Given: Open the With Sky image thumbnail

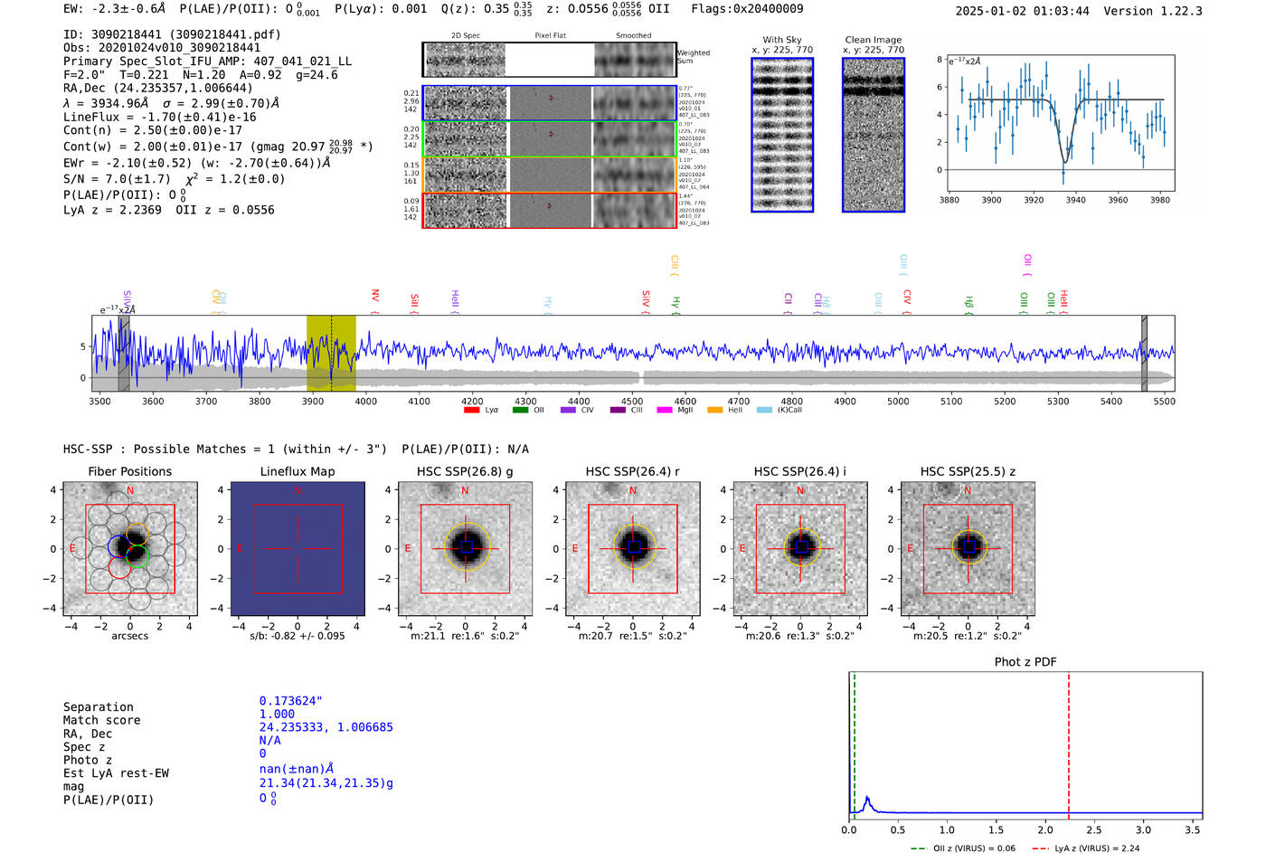Looking at the screenshot, I should pyautogui.click(x=782, y=135).
